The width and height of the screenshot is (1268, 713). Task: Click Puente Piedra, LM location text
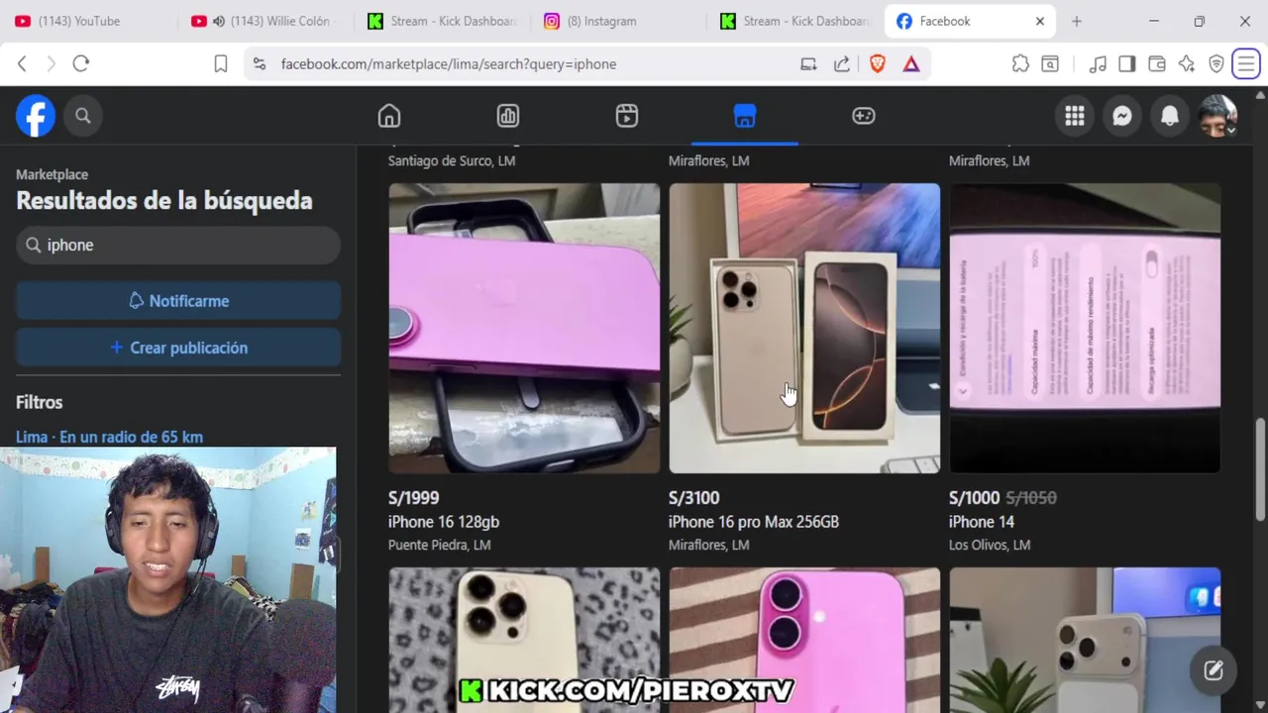click(440, 545)
